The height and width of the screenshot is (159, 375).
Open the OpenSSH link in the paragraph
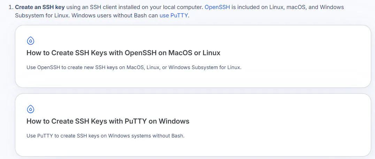point(217,7)
